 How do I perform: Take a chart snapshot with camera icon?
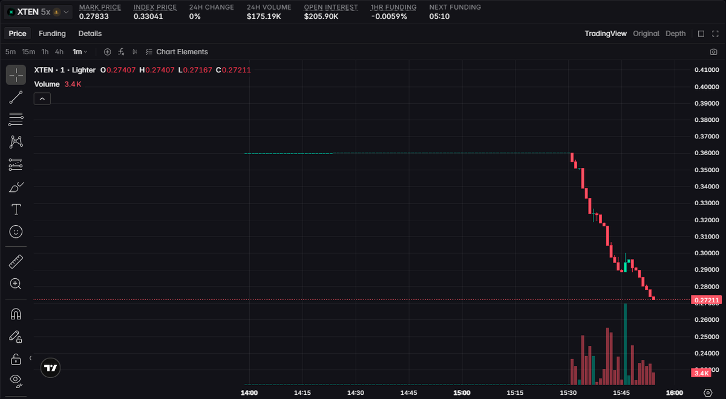tap(713, 52)
